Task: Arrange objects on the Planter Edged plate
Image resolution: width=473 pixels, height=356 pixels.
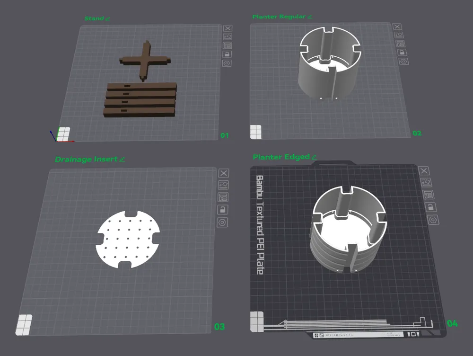Action: (429, 195)
